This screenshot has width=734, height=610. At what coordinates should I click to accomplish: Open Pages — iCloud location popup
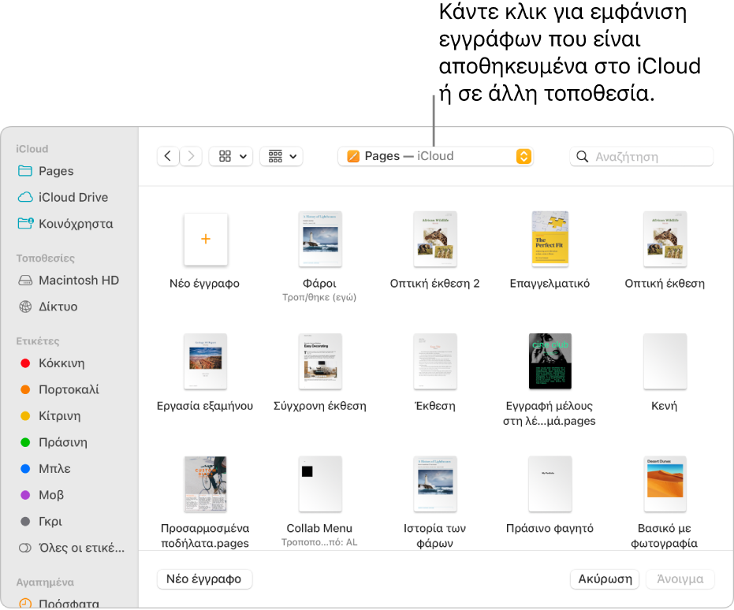pyautogui.click(x=436, y=156)
